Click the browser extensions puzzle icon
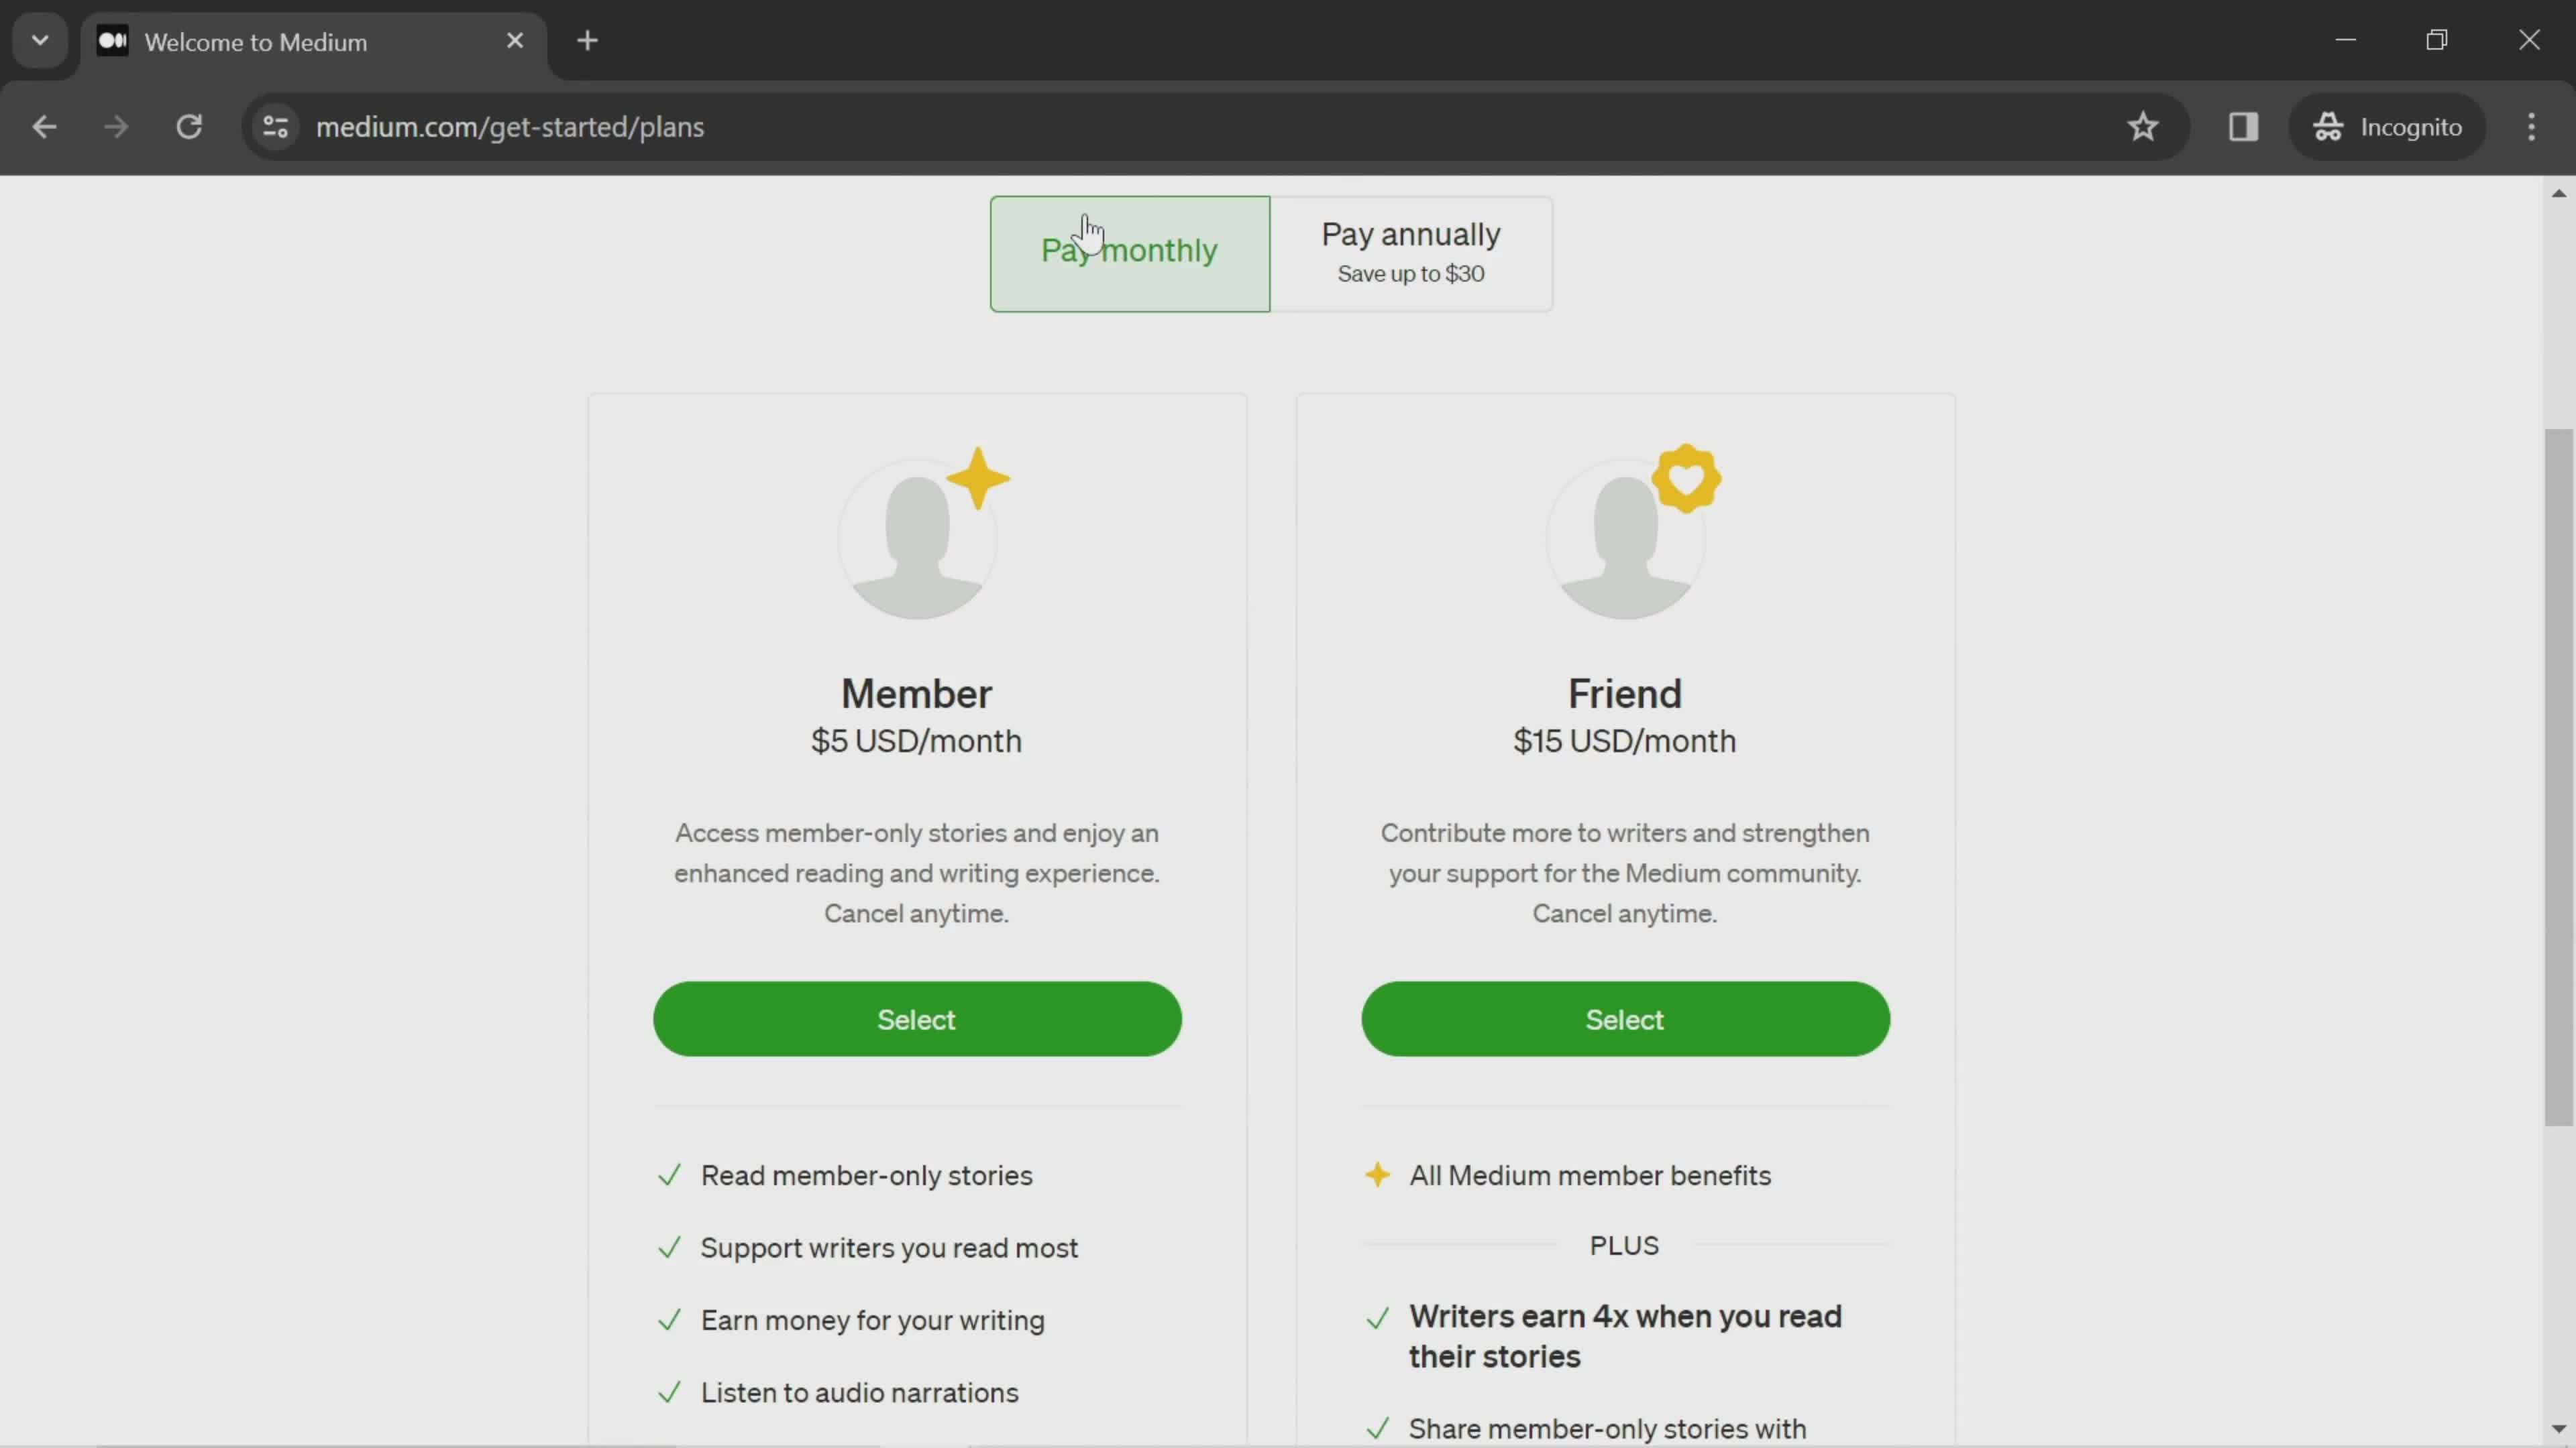The image size is (2576, 1448). [x=2243, y=125]
